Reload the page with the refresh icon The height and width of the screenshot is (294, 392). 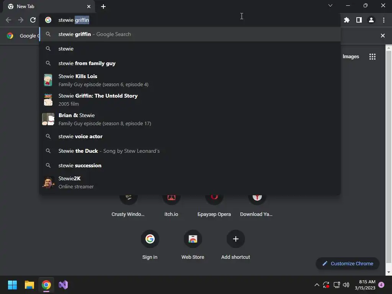33,20
